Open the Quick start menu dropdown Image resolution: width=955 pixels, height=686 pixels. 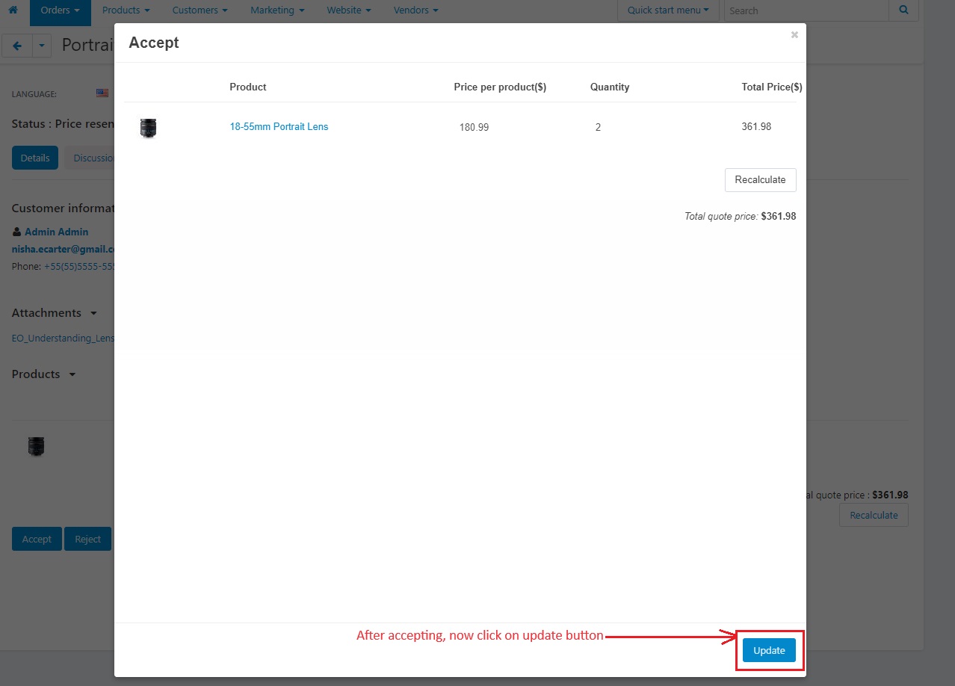click(x=668, y=10)
